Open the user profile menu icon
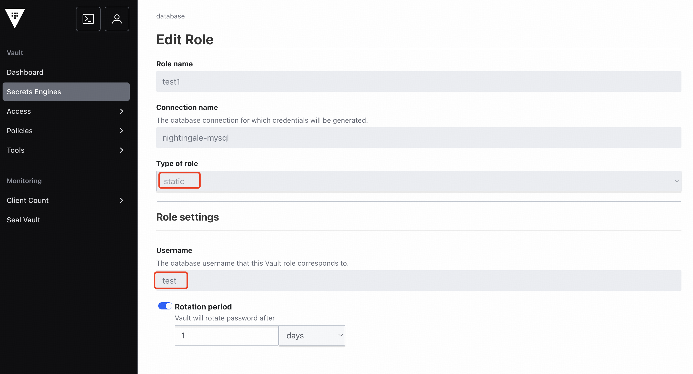Image resolution: width=693 pixels, height=374 pixels. pyautogui.click(x=117, y=19)
